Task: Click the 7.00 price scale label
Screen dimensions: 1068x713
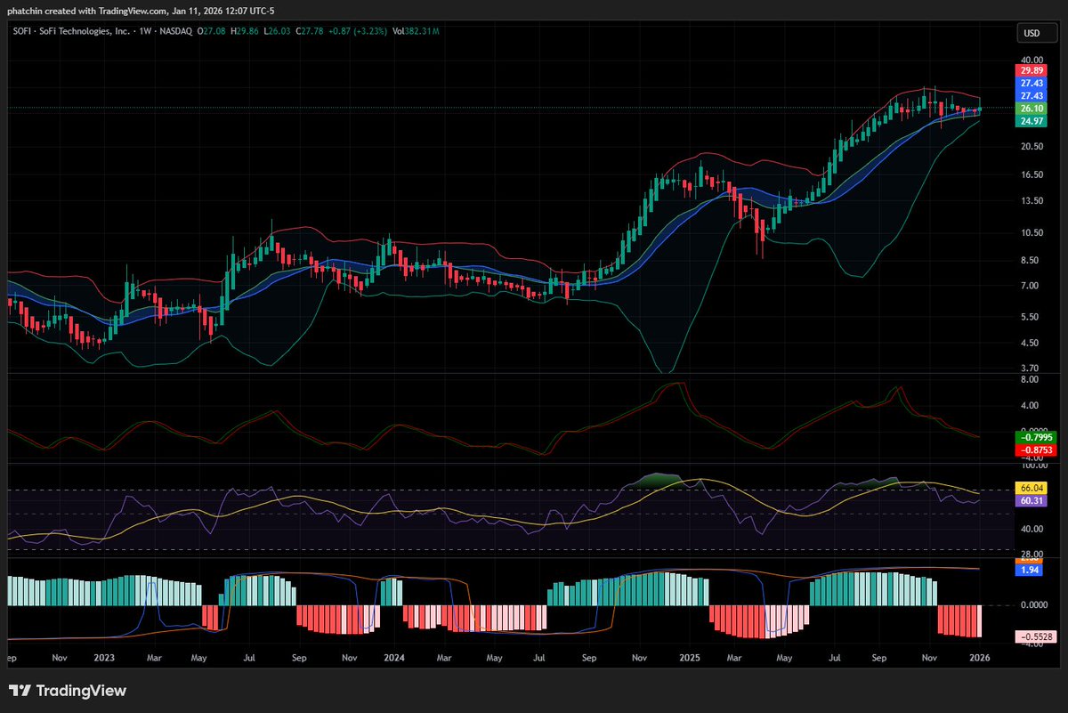Action: pos(1032,286)
